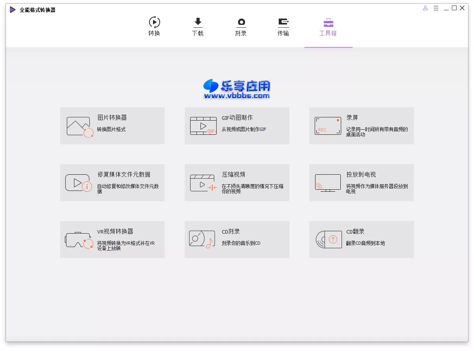The height and width of the screenshot is (351, 474).
Task: Open the 刻录 burn tab
Action: point(240,26)
